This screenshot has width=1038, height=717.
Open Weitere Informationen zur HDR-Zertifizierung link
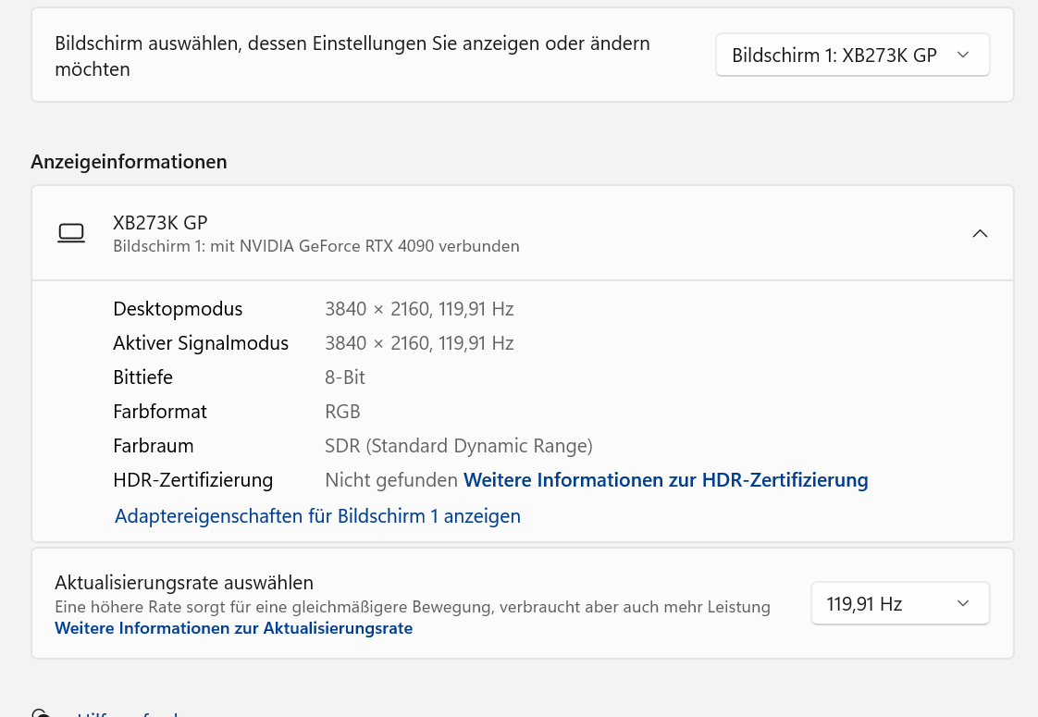665,480
